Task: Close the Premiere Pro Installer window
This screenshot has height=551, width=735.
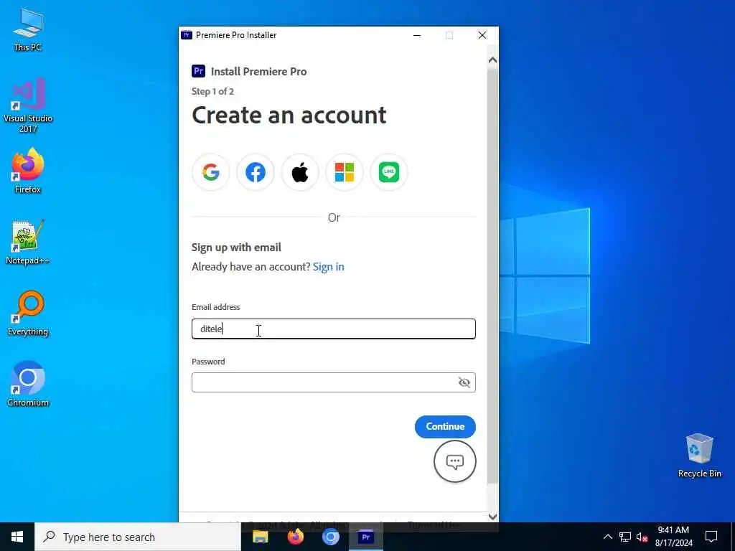Action: [482, 36]
